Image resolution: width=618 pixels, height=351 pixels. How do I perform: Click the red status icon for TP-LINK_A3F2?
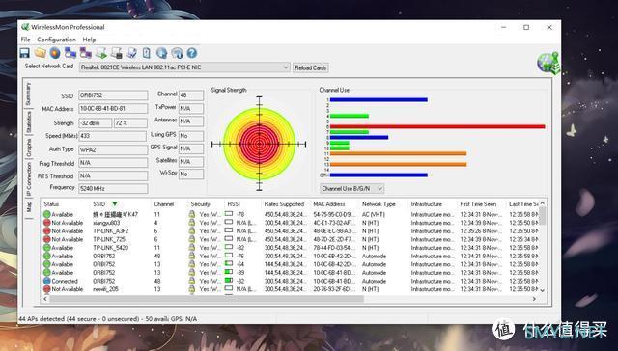click(x=47, y=231)
